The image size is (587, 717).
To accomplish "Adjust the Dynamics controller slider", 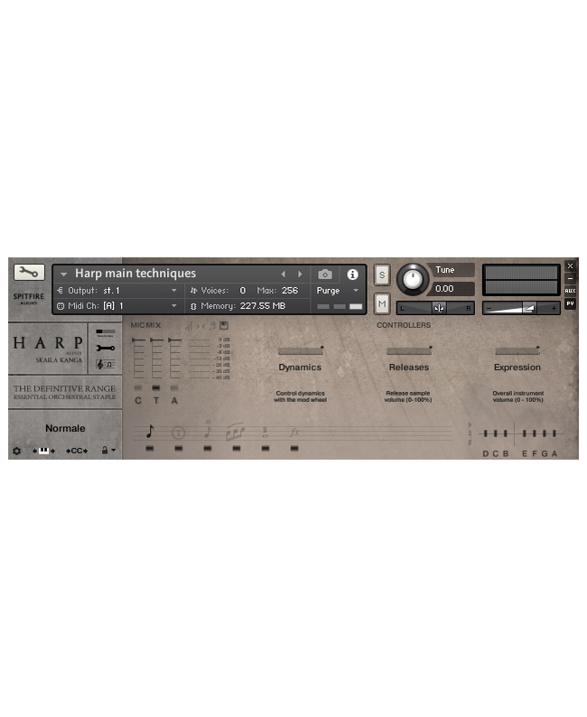I will 301,350.
